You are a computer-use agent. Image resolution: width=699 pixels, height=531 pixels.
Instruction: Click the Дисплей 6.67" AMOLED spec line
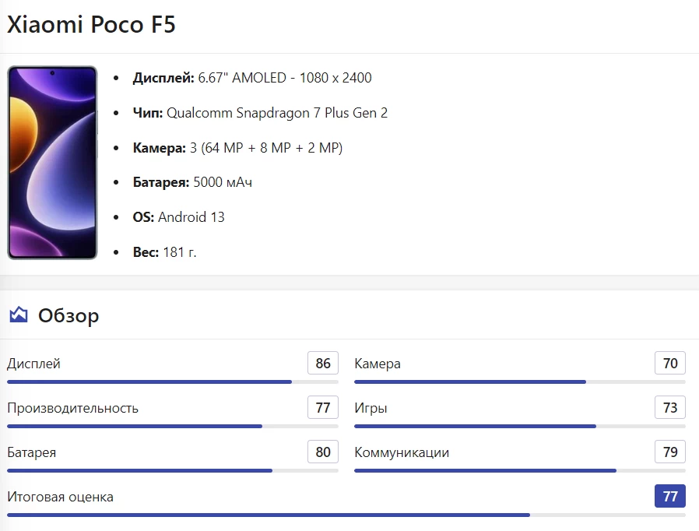(x=252, y=78)
